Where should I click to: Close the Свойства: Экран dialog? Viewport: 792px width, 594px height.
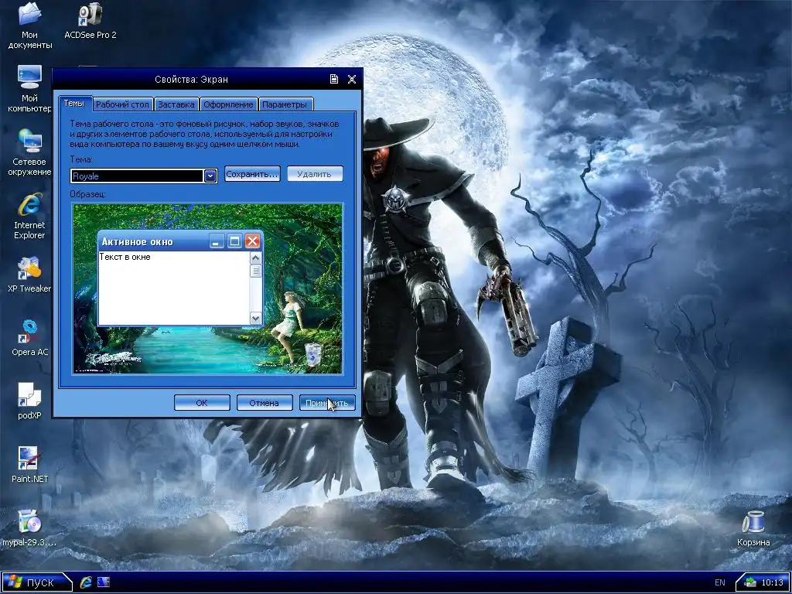pos(352,79)
